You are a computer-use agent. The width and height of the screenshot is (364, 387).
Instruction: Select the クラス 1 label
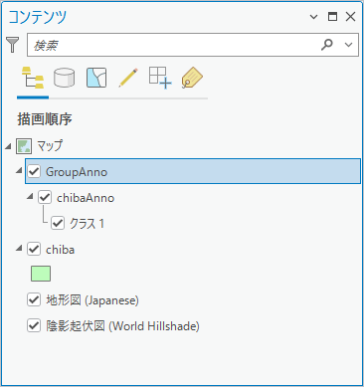pos(88,224)
